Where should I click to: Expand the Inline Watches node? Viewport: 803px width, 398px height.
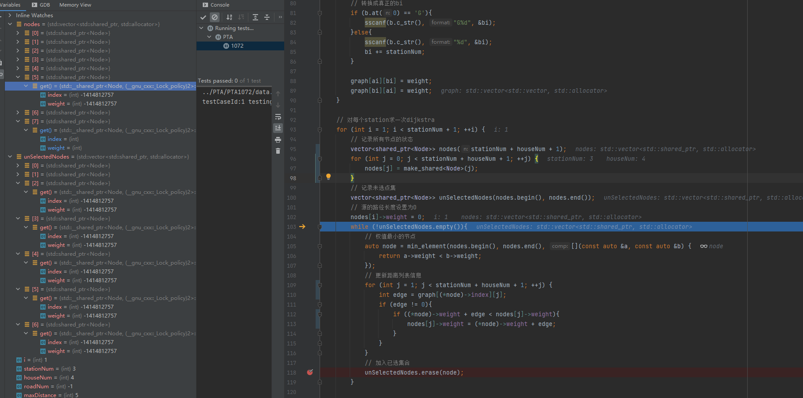coord(10,15)
